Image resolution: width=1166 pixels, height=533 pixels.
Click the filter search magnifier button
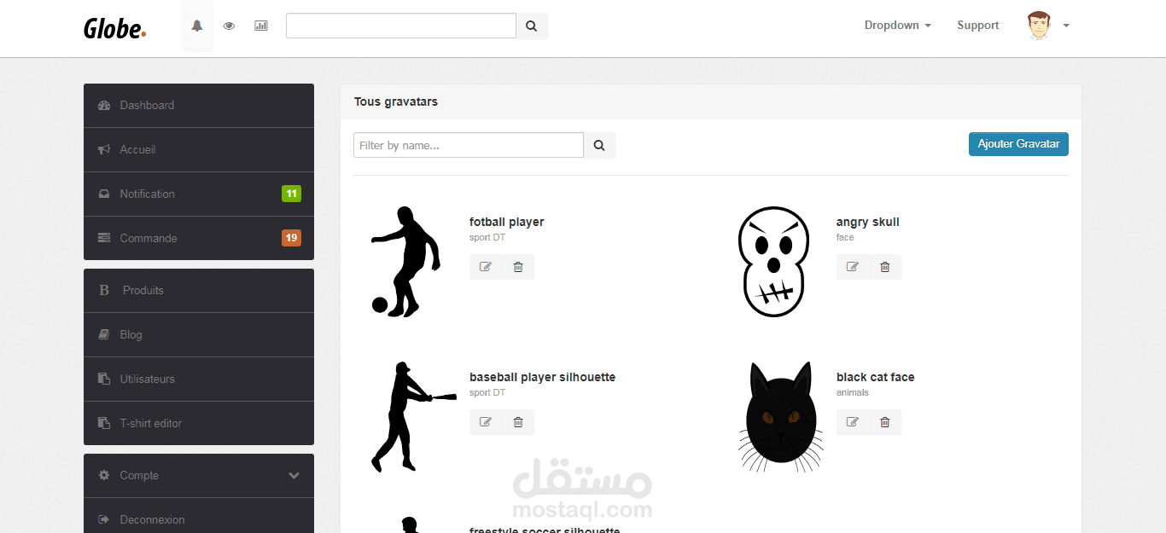pos(599,146)
